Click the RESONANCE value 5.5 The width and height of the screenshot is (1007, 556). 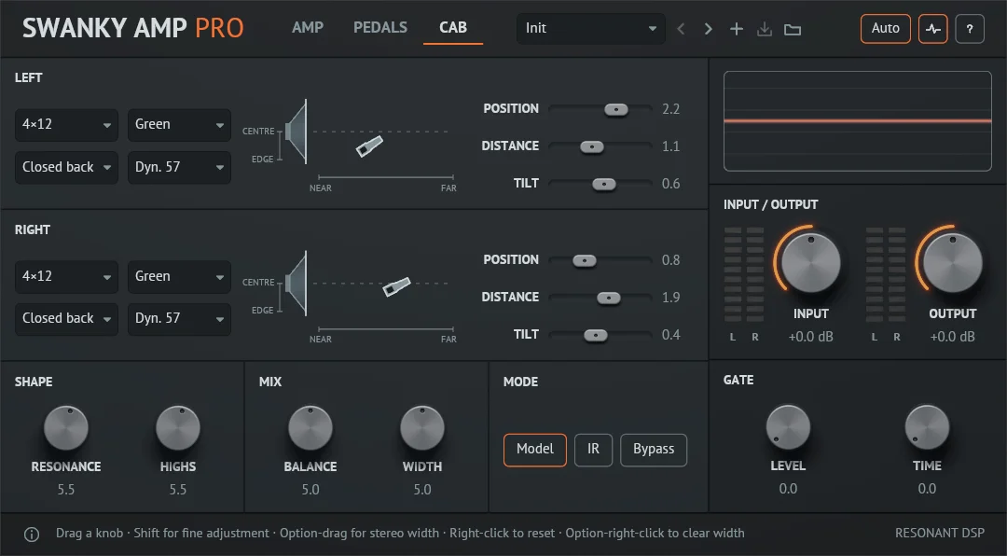[x=65, y=490]
